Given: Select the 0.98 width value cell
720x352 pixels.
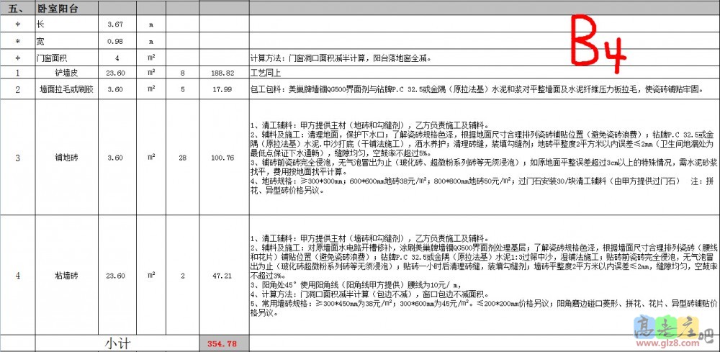Looking at the screenshot, I should click(x=115, y=41).
